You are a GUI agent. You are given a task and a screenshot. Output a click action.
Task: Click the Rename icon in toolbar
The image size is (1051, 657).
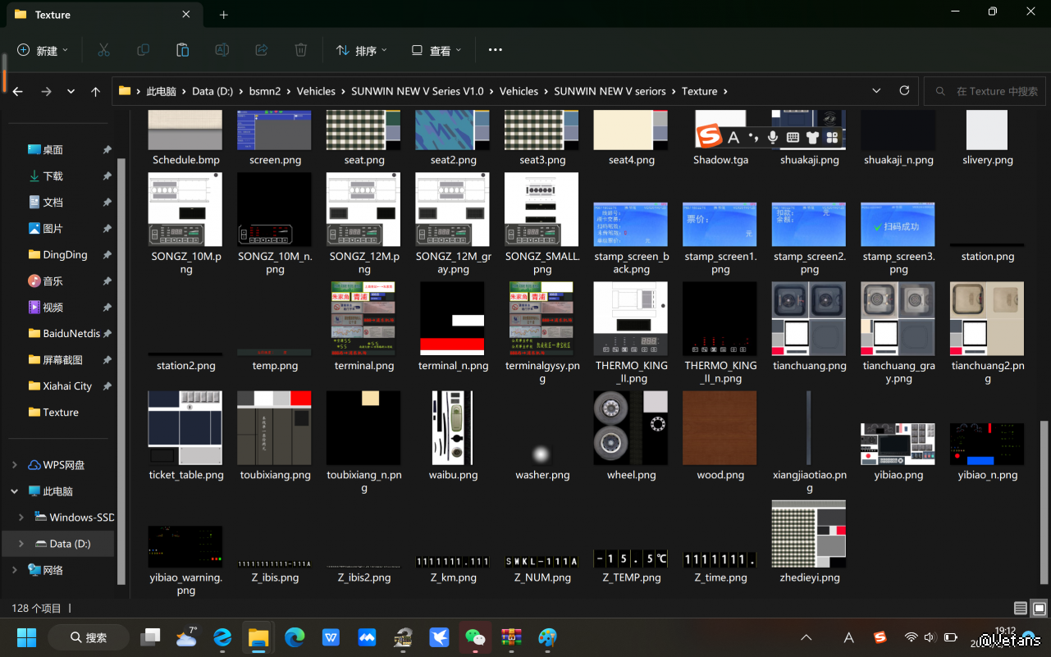click(222, 50)
